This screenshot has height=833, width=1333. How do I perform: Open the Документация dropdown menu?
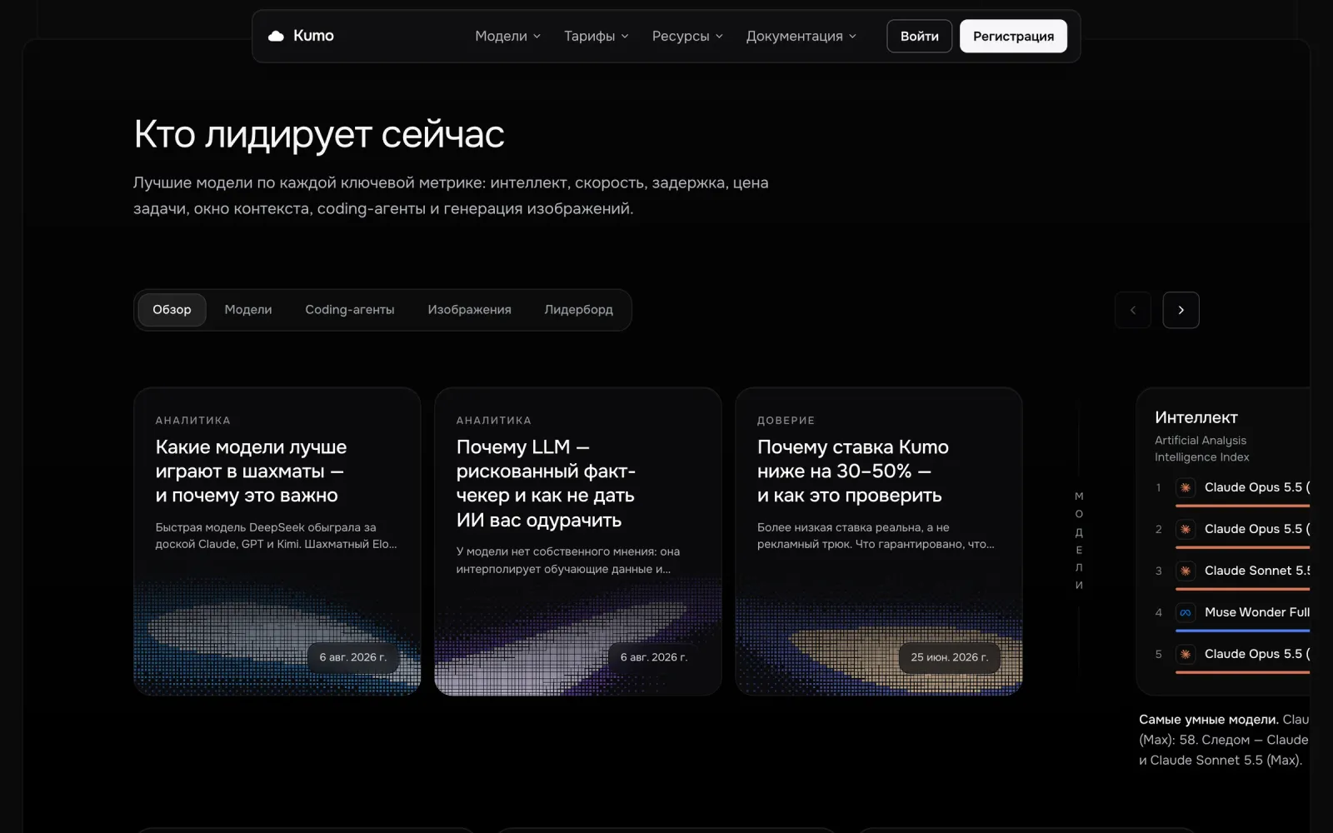801,36
